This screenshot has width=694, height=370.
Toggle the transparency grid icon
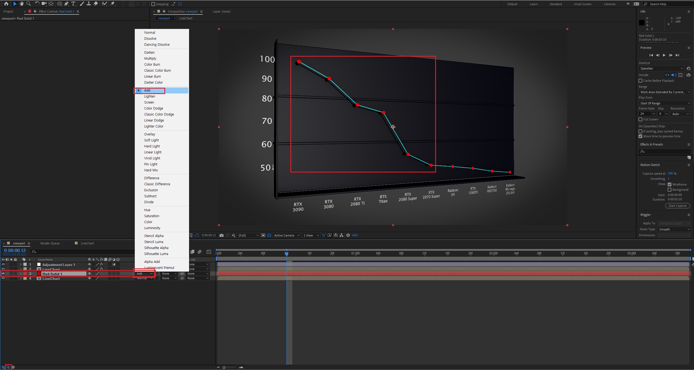(269, 235)
